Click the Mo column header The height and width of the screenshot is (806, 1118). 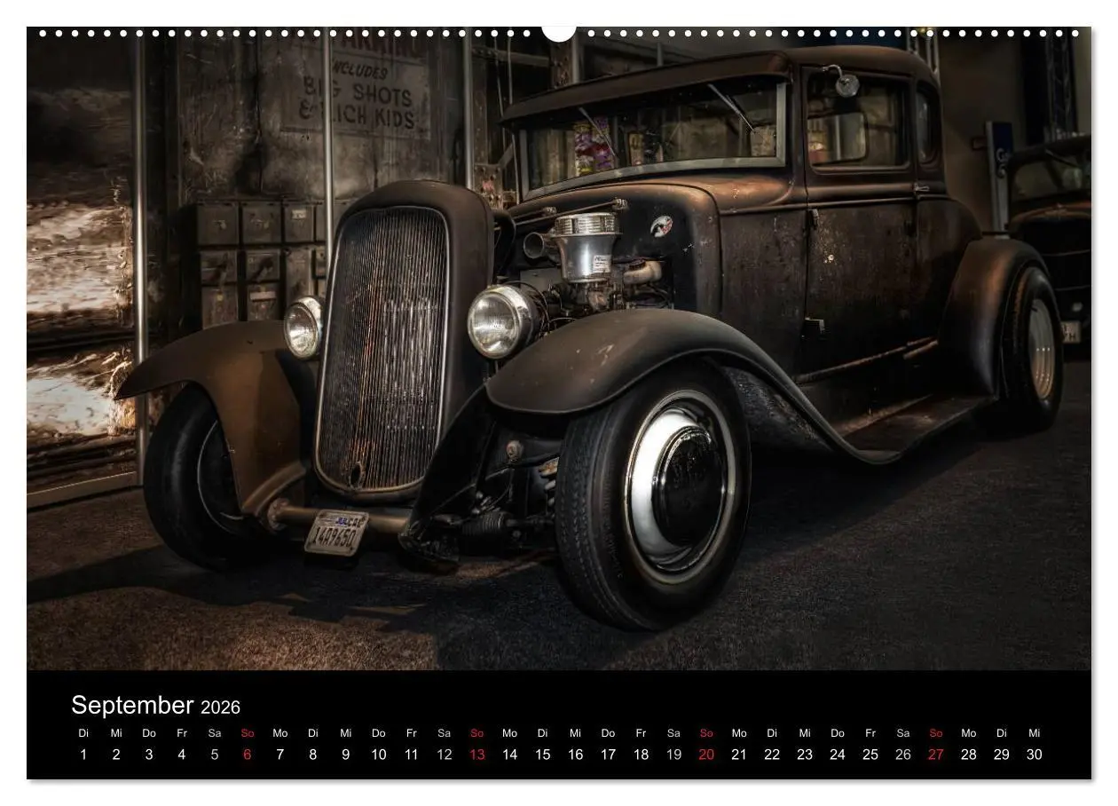[279, 734]
